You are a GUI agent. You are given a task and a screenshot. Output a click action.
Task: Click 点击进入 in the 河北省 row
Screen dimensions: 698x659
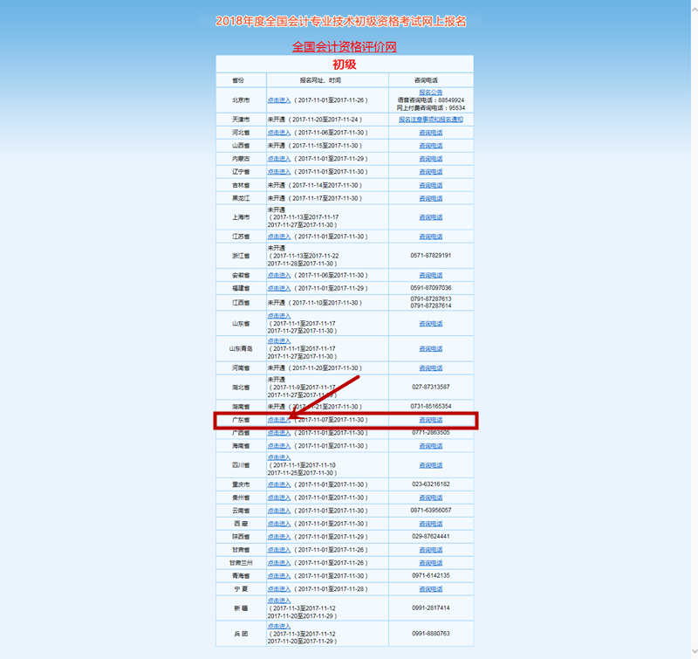click(279, 133)
